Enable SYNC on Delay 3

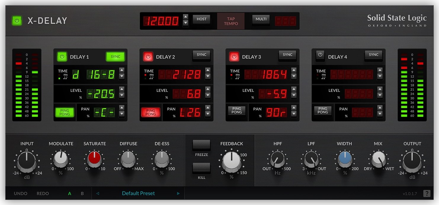pos(287,55)
